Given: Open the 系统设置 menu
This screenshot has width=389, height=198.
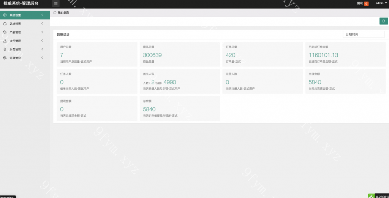Looking at the screenshot, I should click(x=25, y=15).
